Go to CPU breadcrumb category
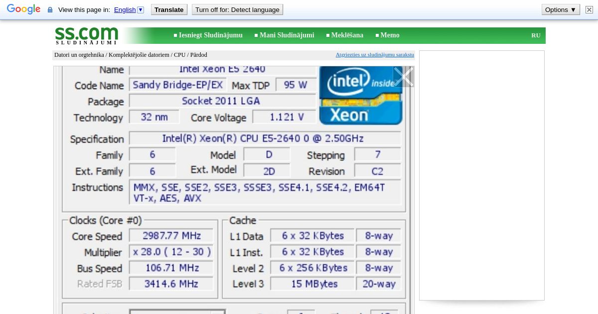The image size is (598, 314). coord(179,55)
